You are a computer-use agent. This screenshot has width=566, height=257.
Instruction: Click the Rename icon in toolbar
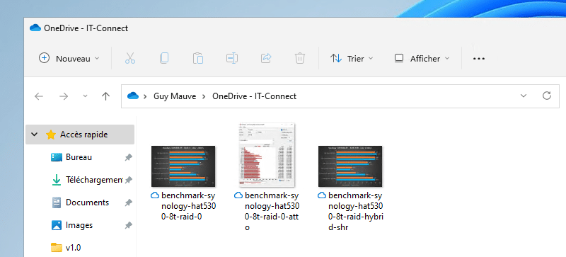point(232,58)
